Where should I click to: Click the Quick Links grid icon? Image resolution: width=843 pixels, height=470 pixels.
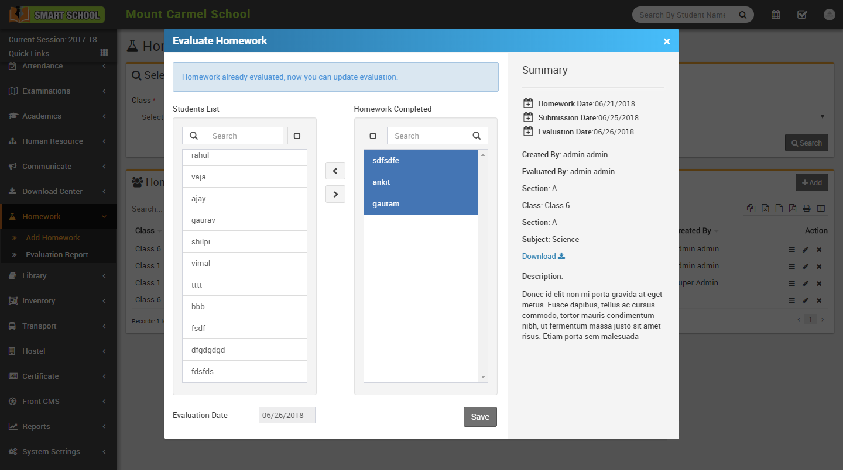[104, 53]
